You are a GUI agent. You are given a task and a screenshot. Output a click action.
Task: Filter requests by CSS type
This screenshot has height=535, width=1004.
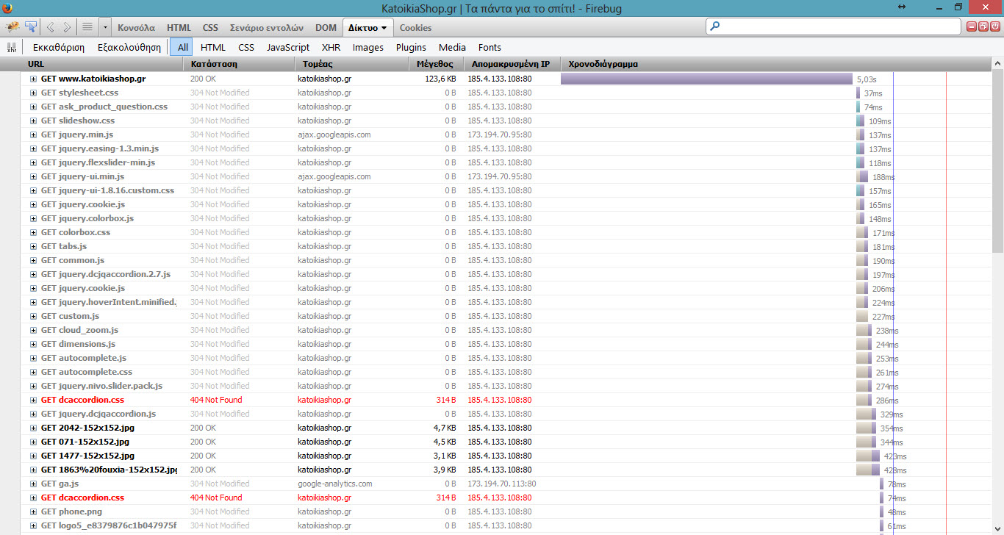click(246, 47)
